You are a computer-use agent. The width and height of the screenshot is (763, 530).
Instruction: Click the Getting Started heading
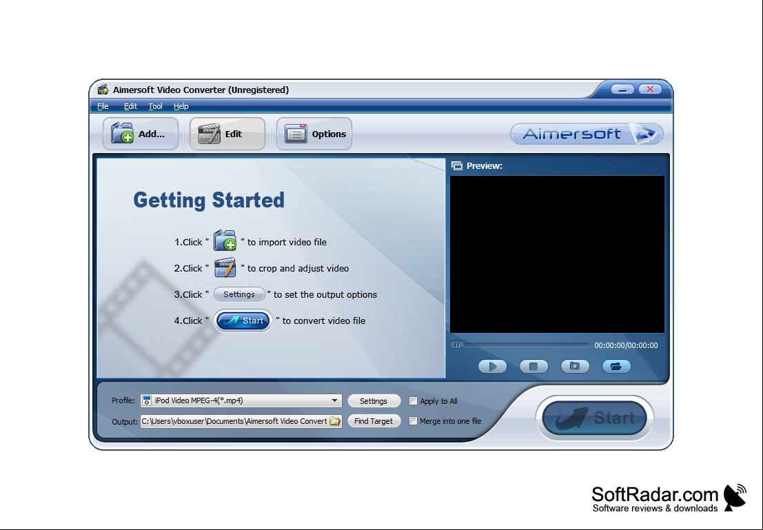pos(209,200)
